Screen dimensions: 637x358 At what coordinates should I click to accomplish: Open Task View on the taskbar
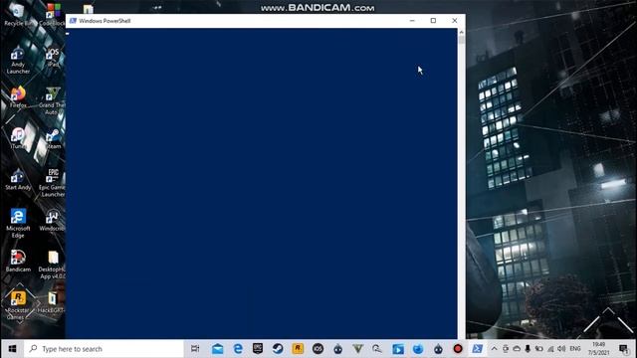coord(195,349)
